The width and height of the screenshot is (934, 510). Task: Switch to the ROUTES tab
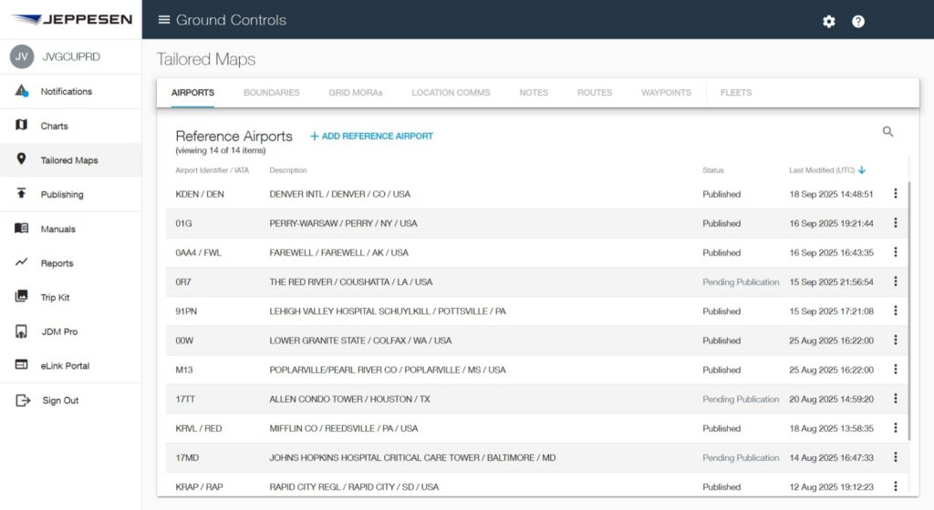click(595, 93)
